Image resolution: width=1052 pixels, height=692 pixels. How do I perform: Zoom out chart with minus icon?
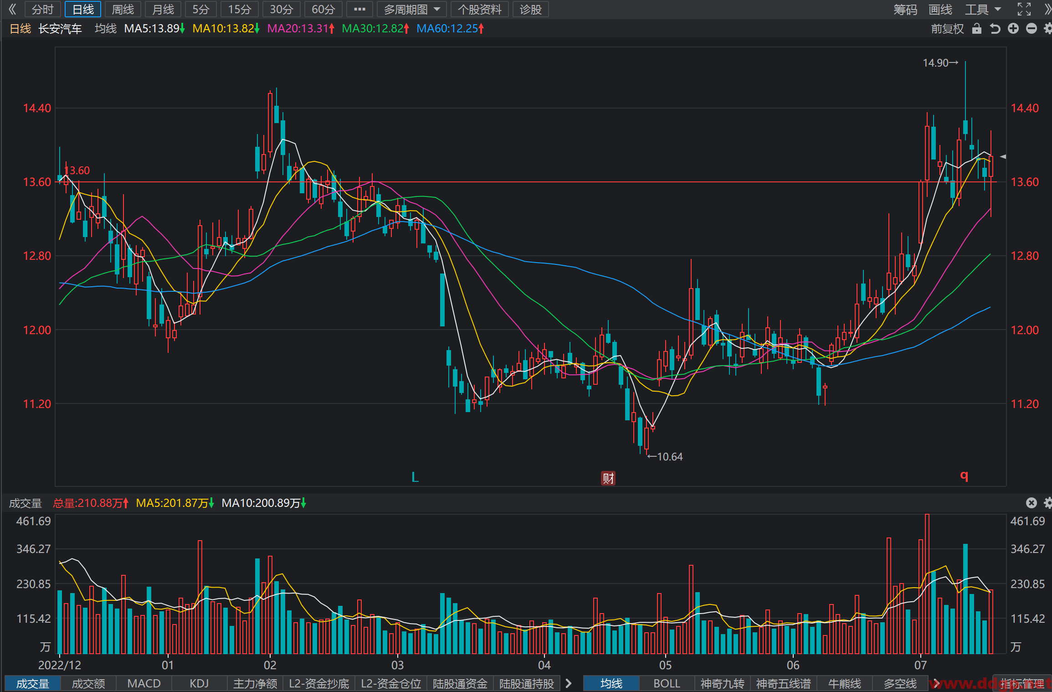pos(1031,29)
